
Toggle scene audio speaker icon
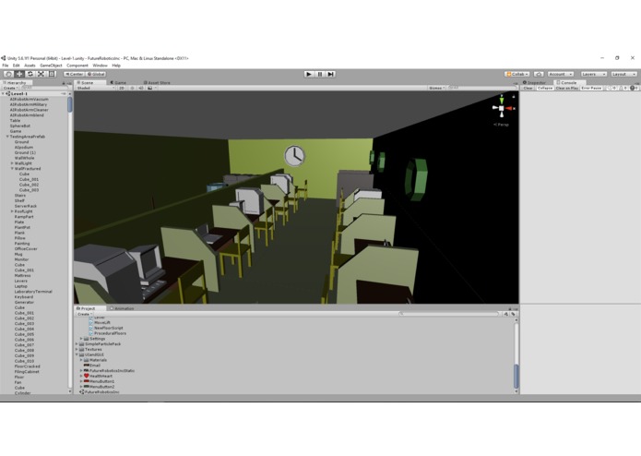click(x=141, y=88)
